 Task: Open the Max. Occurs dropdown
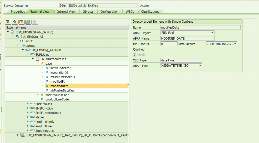(235, 44)
